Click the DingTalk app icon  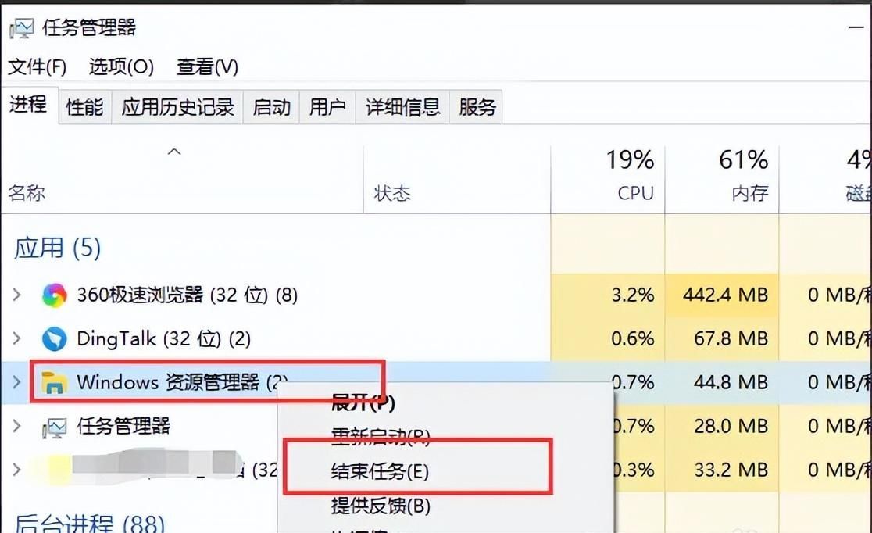pos(55,339)
